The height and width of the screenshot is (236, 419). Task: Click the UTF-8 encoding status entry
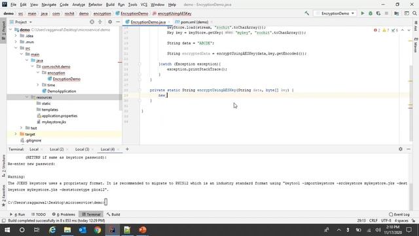[386, 220]
